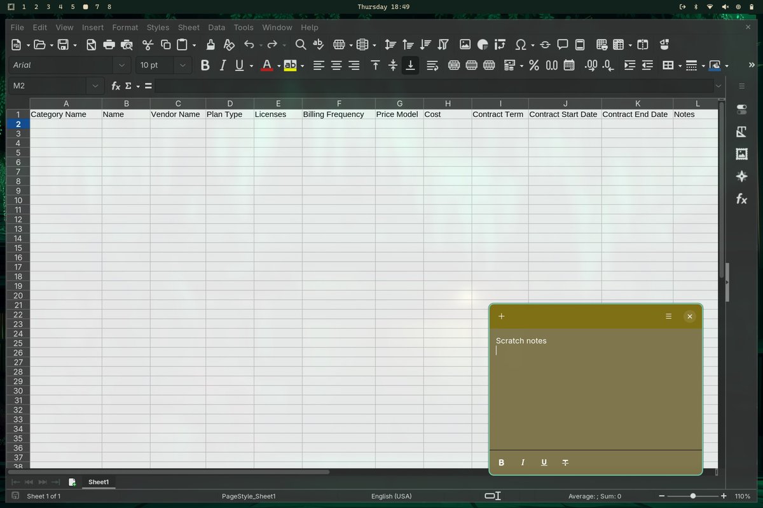Open the 10 pt font size dropdown
This screenshot has height=508, width=763.
click(x=182, y=65)
